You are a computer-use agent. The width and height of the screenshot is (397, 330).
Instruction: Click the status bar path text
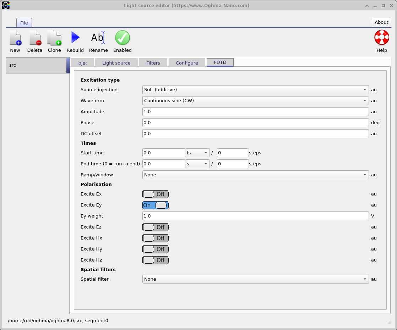click(58, 321)
